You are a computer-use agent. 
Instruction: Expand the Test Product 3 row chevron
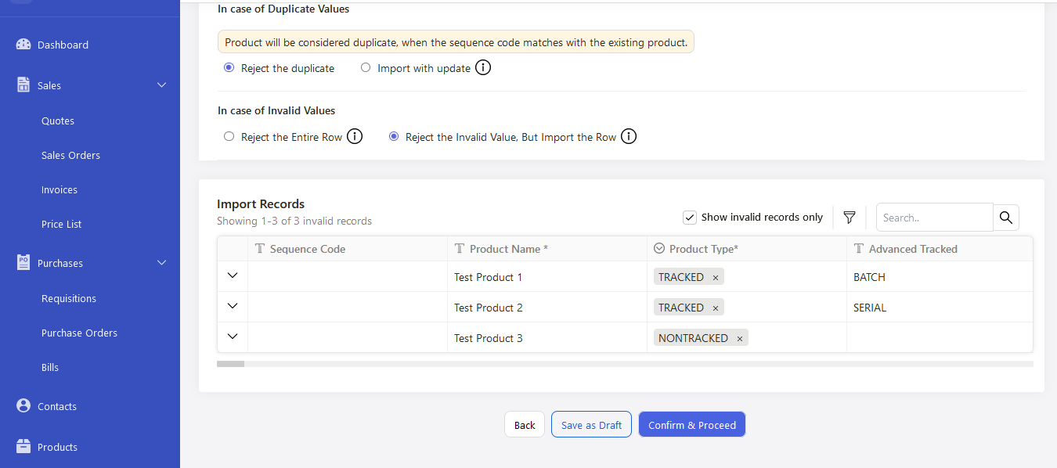click(x=233, y=337)
